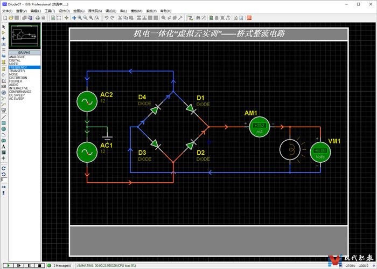Image resolution: width=377 pixels, height=269 pixels.
Task: Click the red ARES netlist icon
Action: click(249, 18)
